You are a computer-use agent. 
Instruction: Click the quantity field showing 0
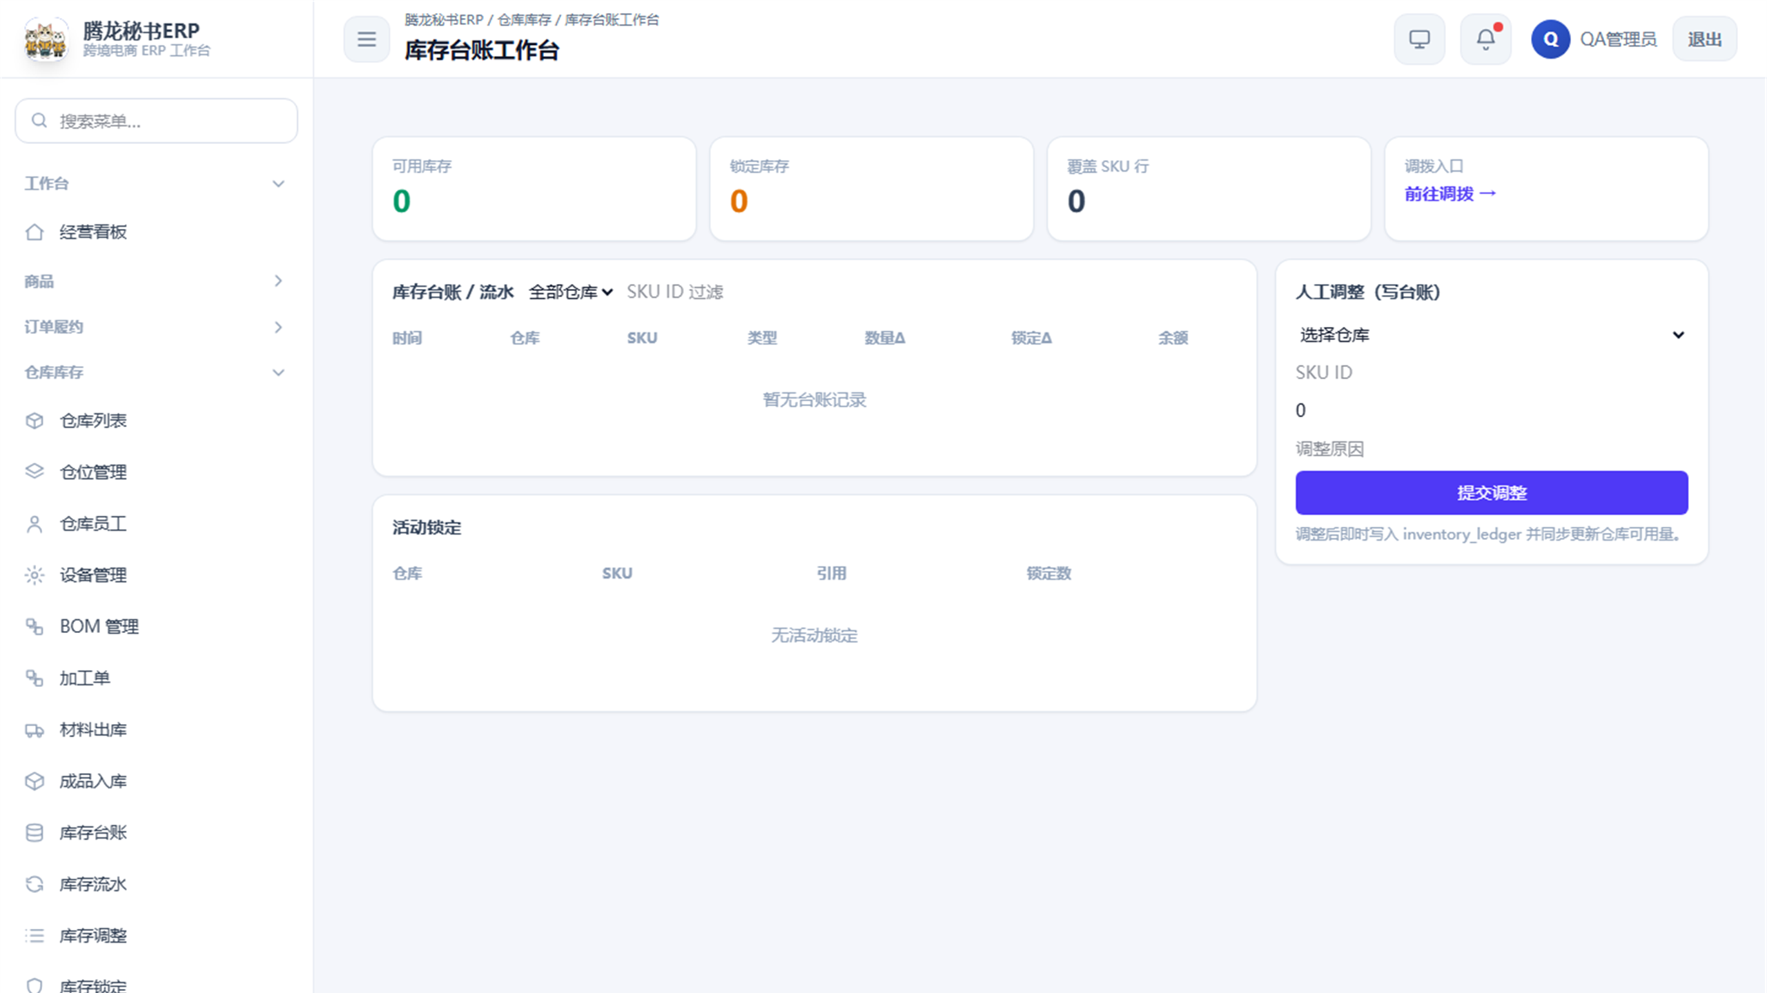tap(1492, 410)
